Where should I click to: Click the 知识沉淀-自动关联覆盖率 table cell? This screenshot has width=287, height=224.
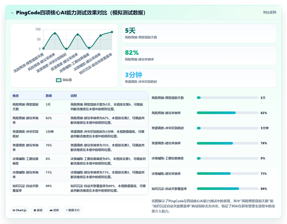tap(25, 188)
